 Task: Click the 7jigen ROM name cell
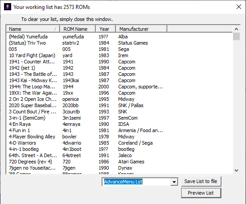(x=69, y=168)
